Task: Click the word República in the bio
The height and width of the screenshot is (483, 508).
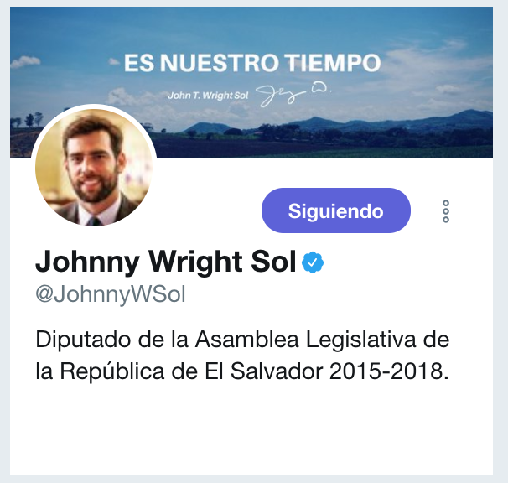Action: 112,371
